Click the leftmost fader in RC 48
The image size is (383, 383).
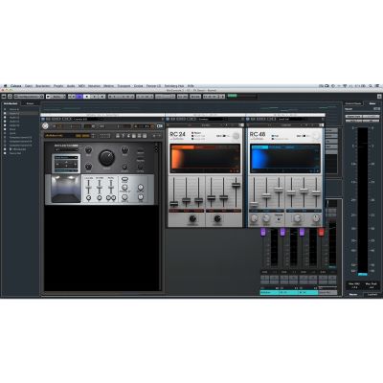[254, 204]
